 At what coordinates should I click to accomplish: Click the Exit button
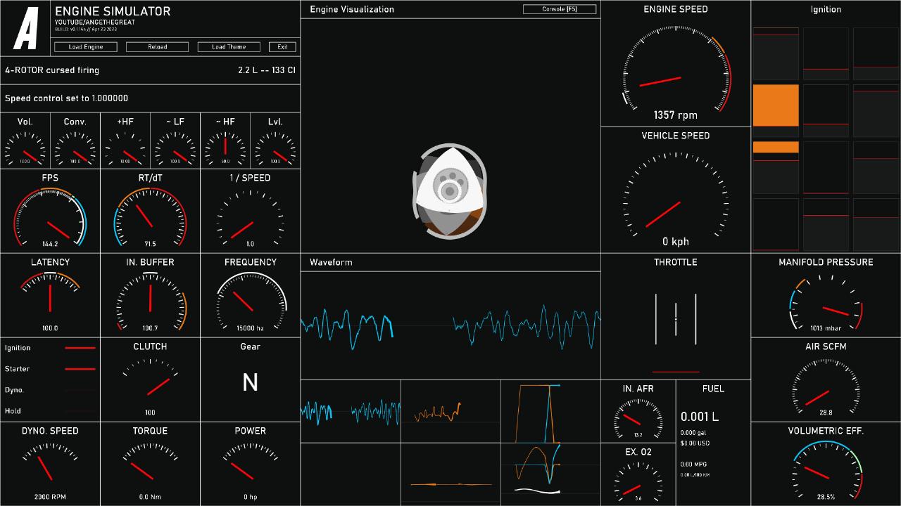[x=282, y=47]
